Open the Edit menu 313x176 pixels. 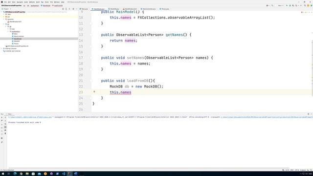pyautogui.click(x=9, y=2)
